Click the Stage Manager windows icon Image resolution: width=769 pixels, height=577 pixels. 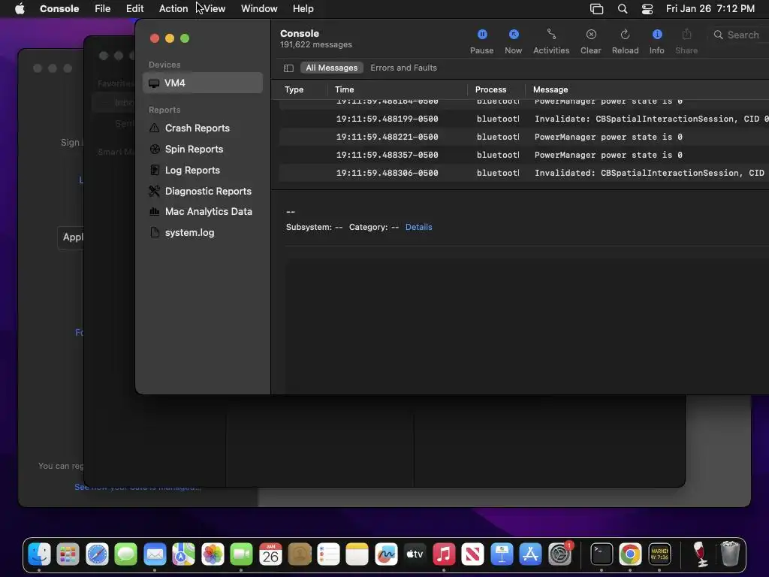(596, 8)
